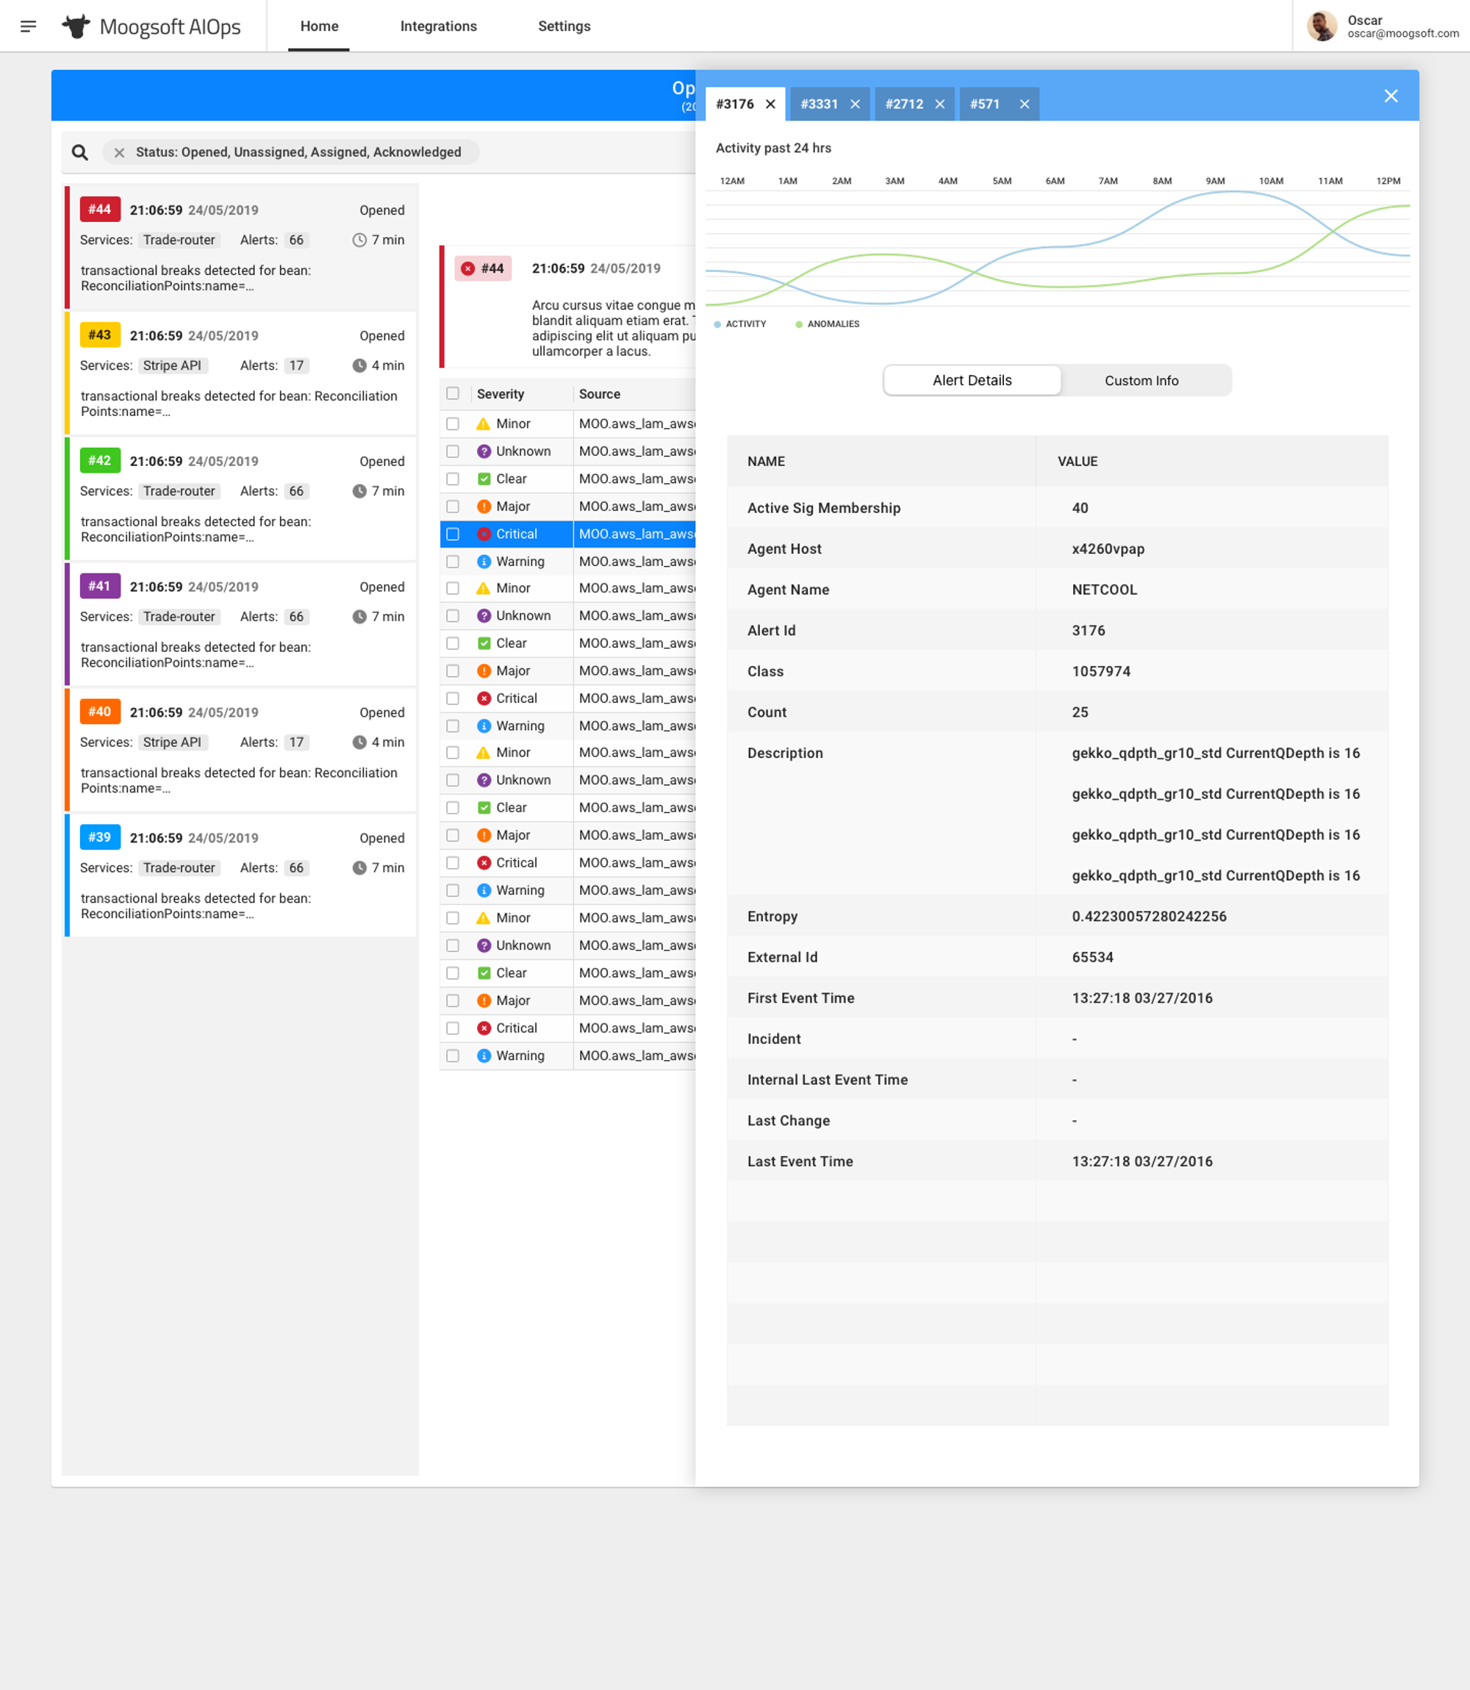This screenshot has width=1470, height=1690.
Task: Remove the Status filter chip
Action: coord(120,153)
